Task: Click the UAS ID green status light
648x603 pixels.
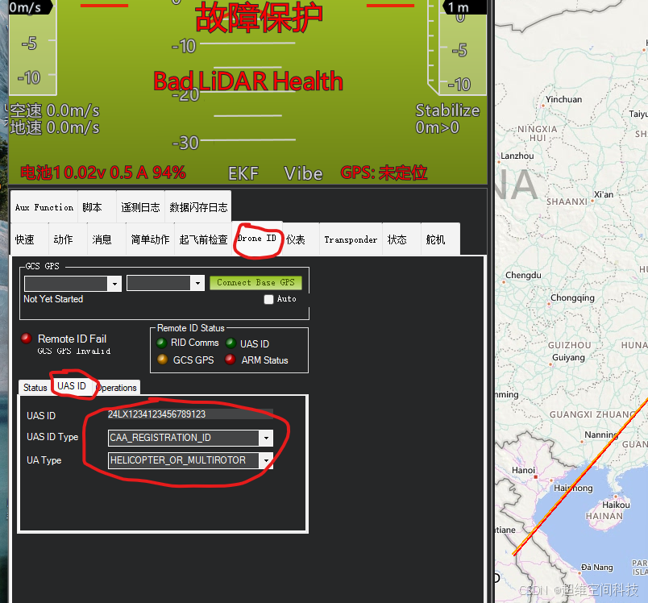Action: click(231, 343)
